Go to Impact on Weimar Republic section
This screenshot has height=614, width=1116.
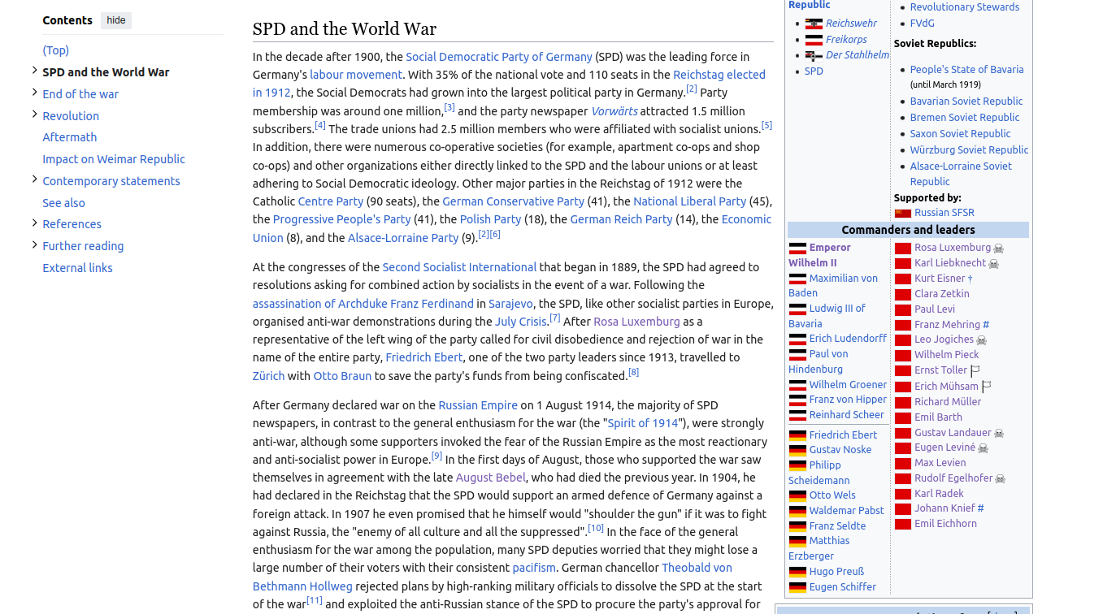[114, 159]
